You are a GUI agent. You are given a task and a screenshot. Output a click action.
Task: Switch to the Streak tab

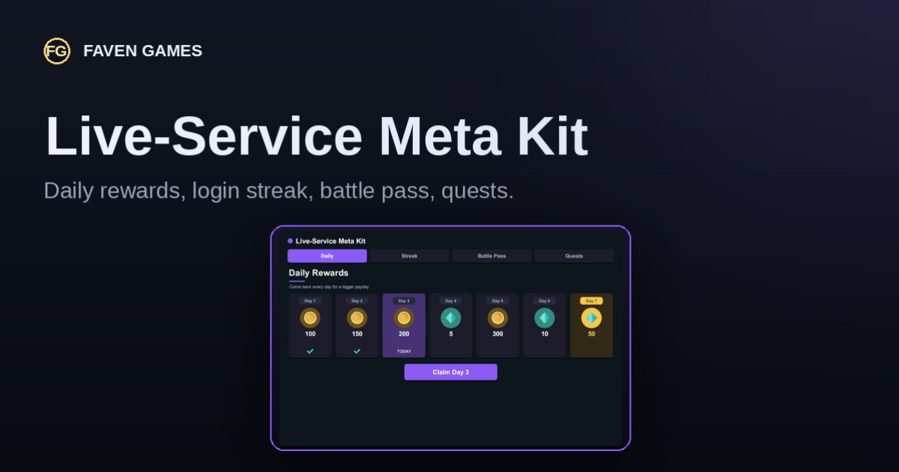(x=410, y=256)
